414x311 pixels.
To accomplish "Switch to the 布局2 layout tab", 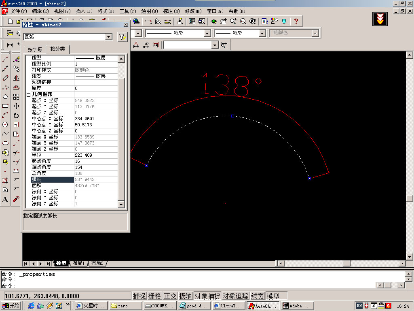I will [x=97, y=263].
